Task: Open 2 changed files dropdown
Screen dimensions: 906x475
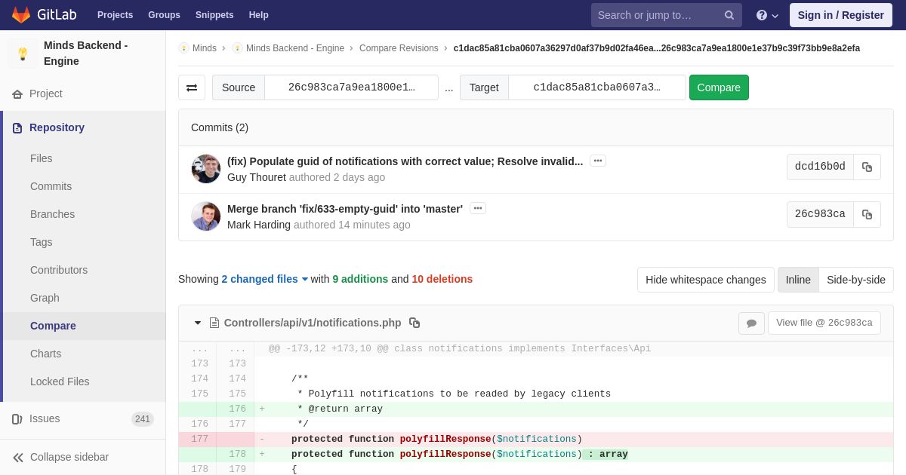Action: coord(265,279)
